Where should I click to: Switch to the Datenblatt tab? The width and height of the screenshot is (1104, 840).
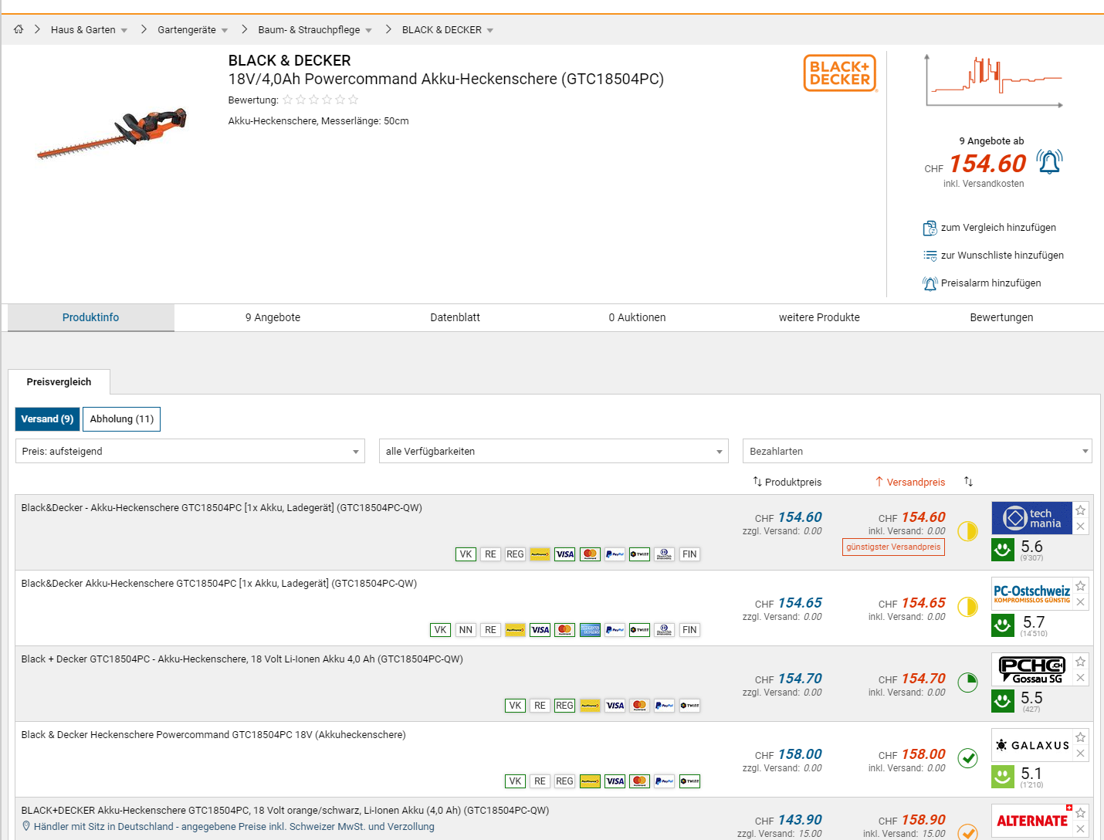455,317
